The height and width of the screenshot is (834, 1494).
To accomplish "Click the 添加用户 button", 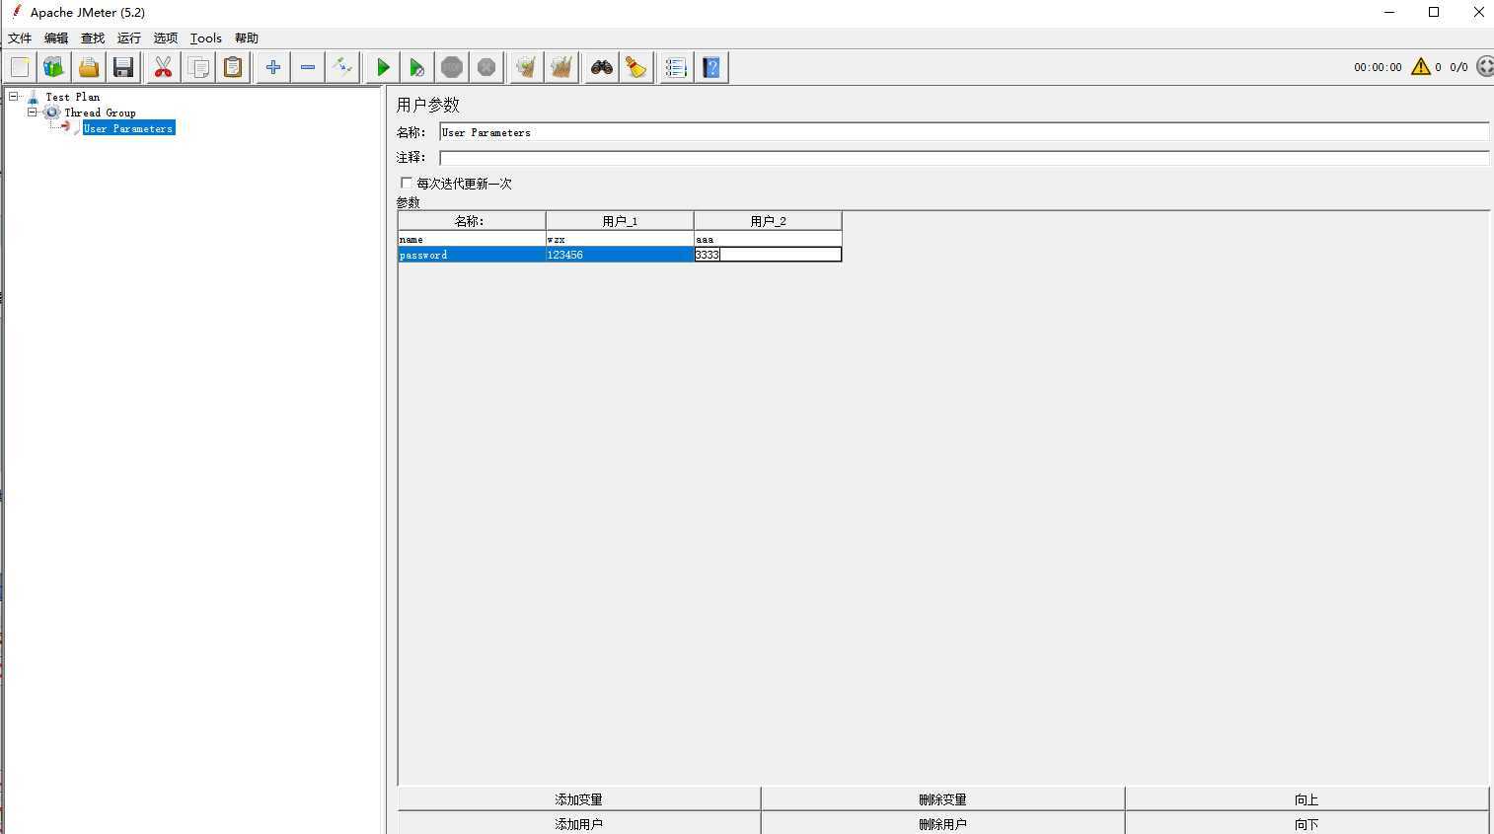I will (578, 823).
